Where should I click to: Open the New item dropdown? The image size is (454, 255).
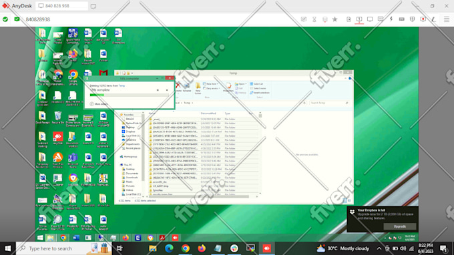point(211,84)
